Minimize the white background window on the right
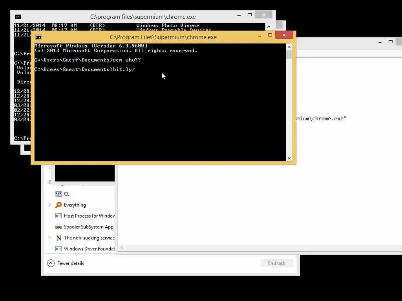402x301 pixels. (380, 42)
